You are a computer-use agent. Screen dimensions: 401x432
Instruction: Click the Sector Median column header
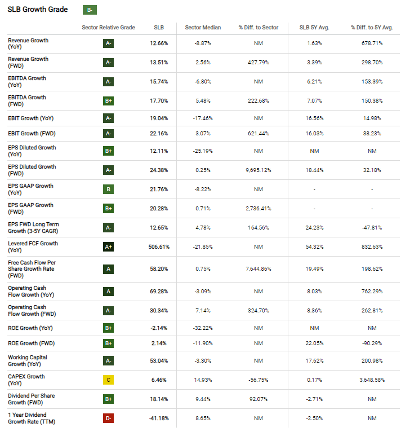pyautogui.click(x=203, y=28)
